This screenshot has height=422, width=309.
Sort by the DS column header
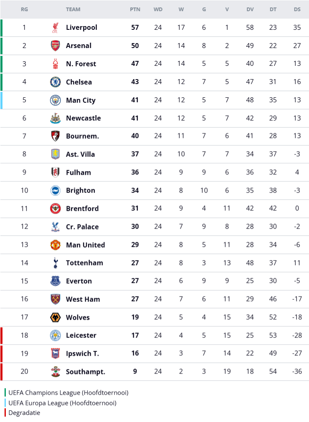[x=297, y=9]
